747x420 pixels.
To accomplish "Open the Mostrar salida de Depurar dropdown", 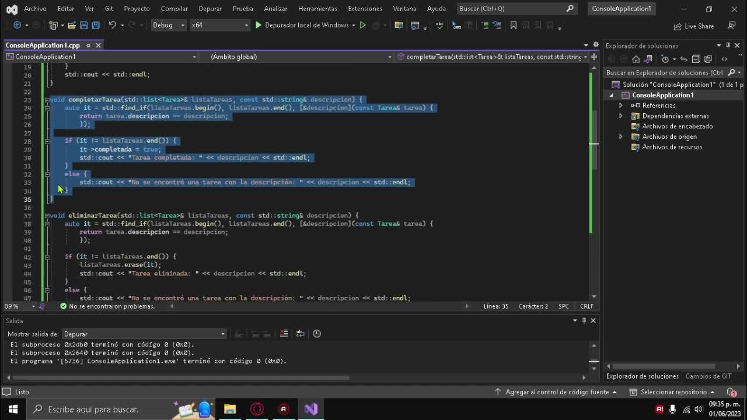I will [144, 334].
